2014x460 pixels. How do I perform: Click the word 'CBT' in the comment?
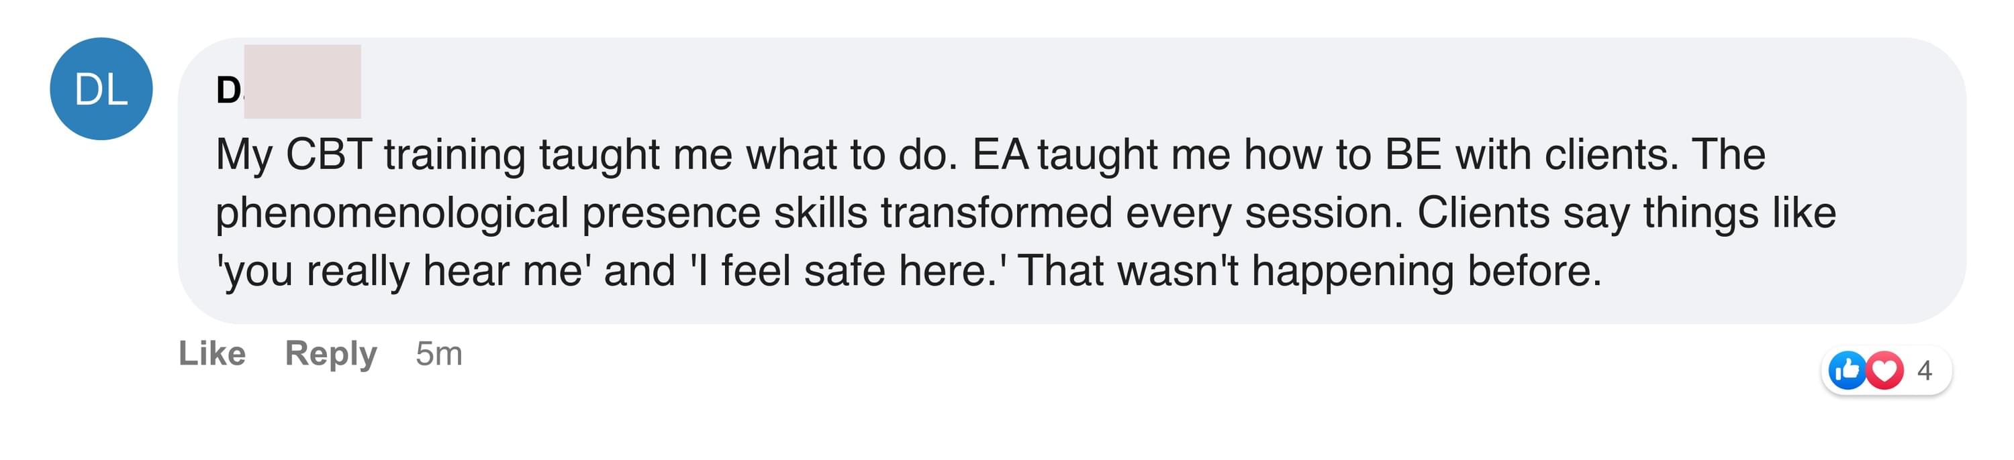[328, 155]
